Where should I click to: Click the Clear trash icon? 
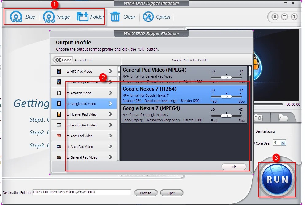point(115,17)
